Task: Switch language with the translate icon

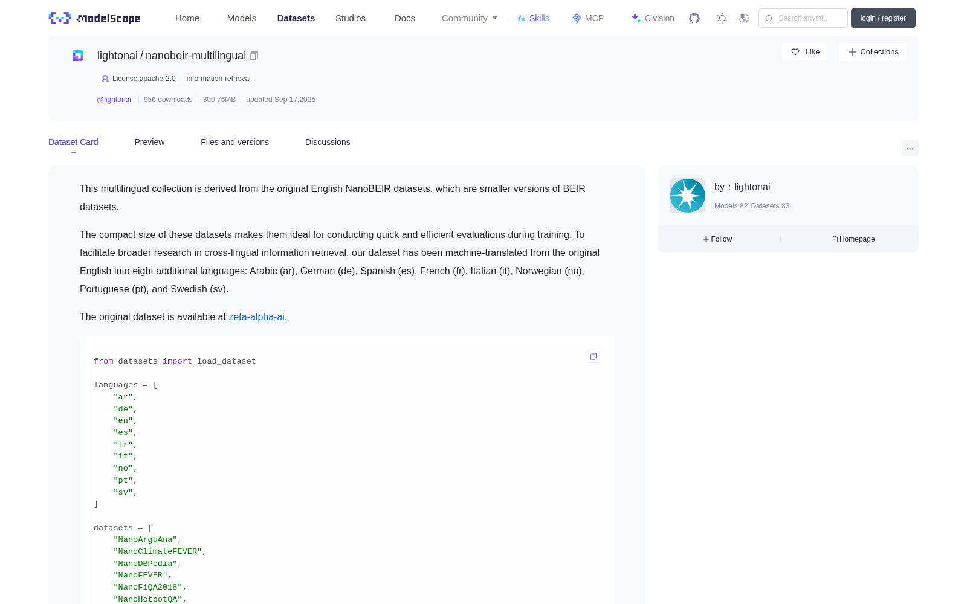Action: [744, 18]
